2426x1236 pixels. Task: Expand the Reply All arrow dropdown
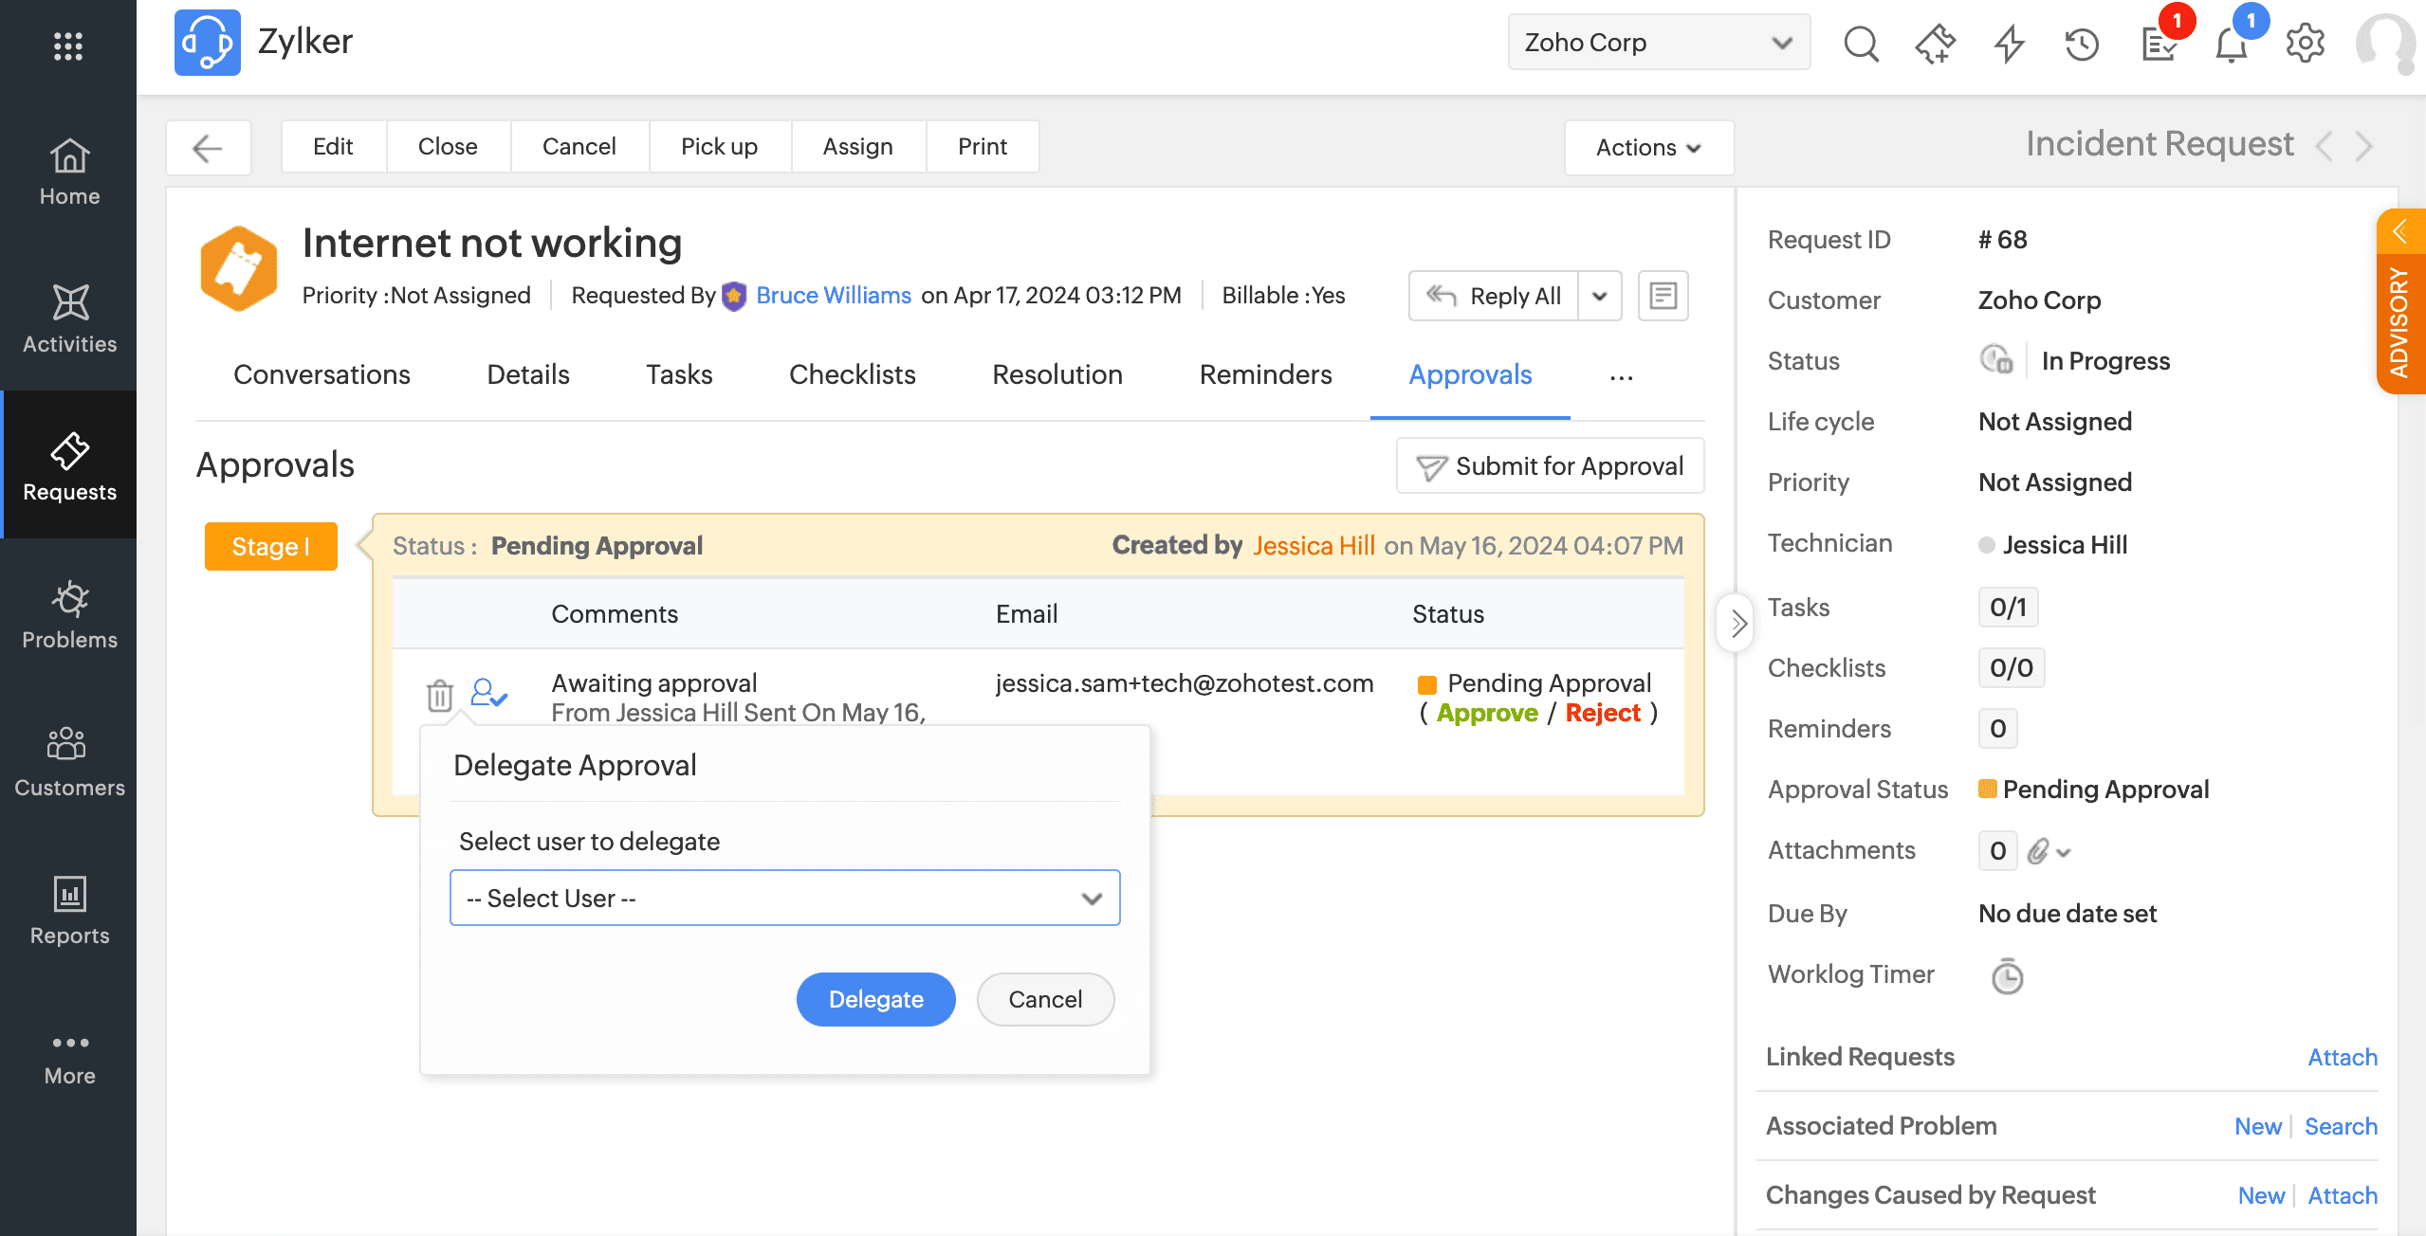pos(1600,296)
